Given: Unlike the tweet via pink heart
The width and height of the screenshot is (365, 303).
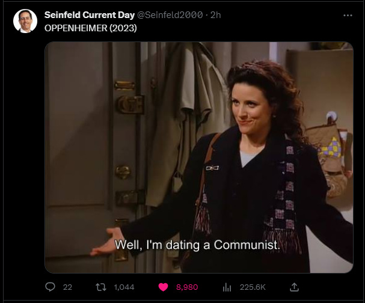Looking at the screenshot, I should 163,287.
